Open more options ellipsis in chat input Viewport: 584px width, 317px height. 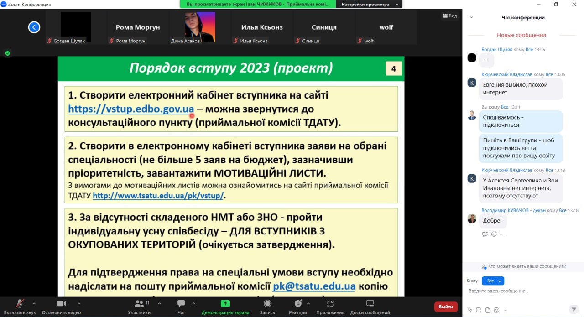click(505, 310)
